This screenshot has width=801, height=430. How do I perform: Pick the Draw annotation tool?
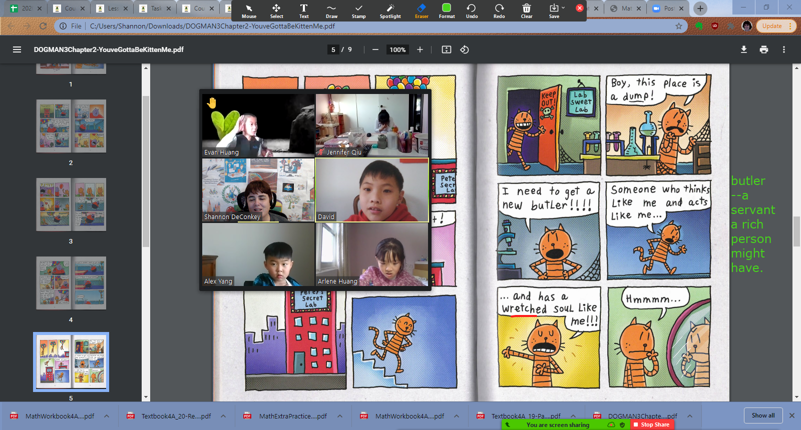pyautogui.click(x=331, y=11)
